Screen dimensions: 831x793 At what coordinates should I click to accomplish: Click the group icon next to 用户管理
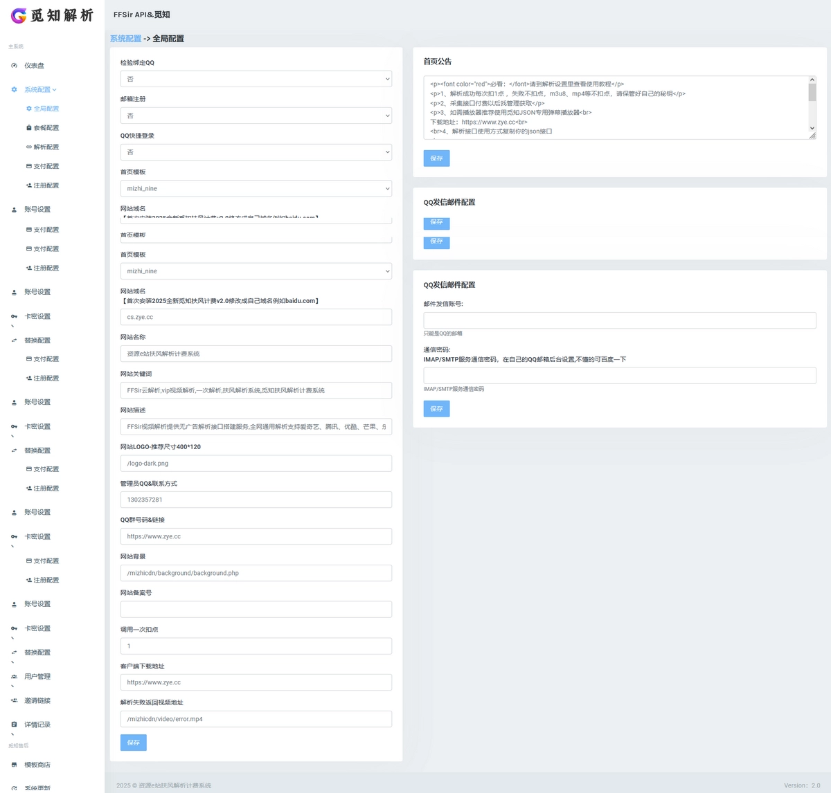click(14, 677)
